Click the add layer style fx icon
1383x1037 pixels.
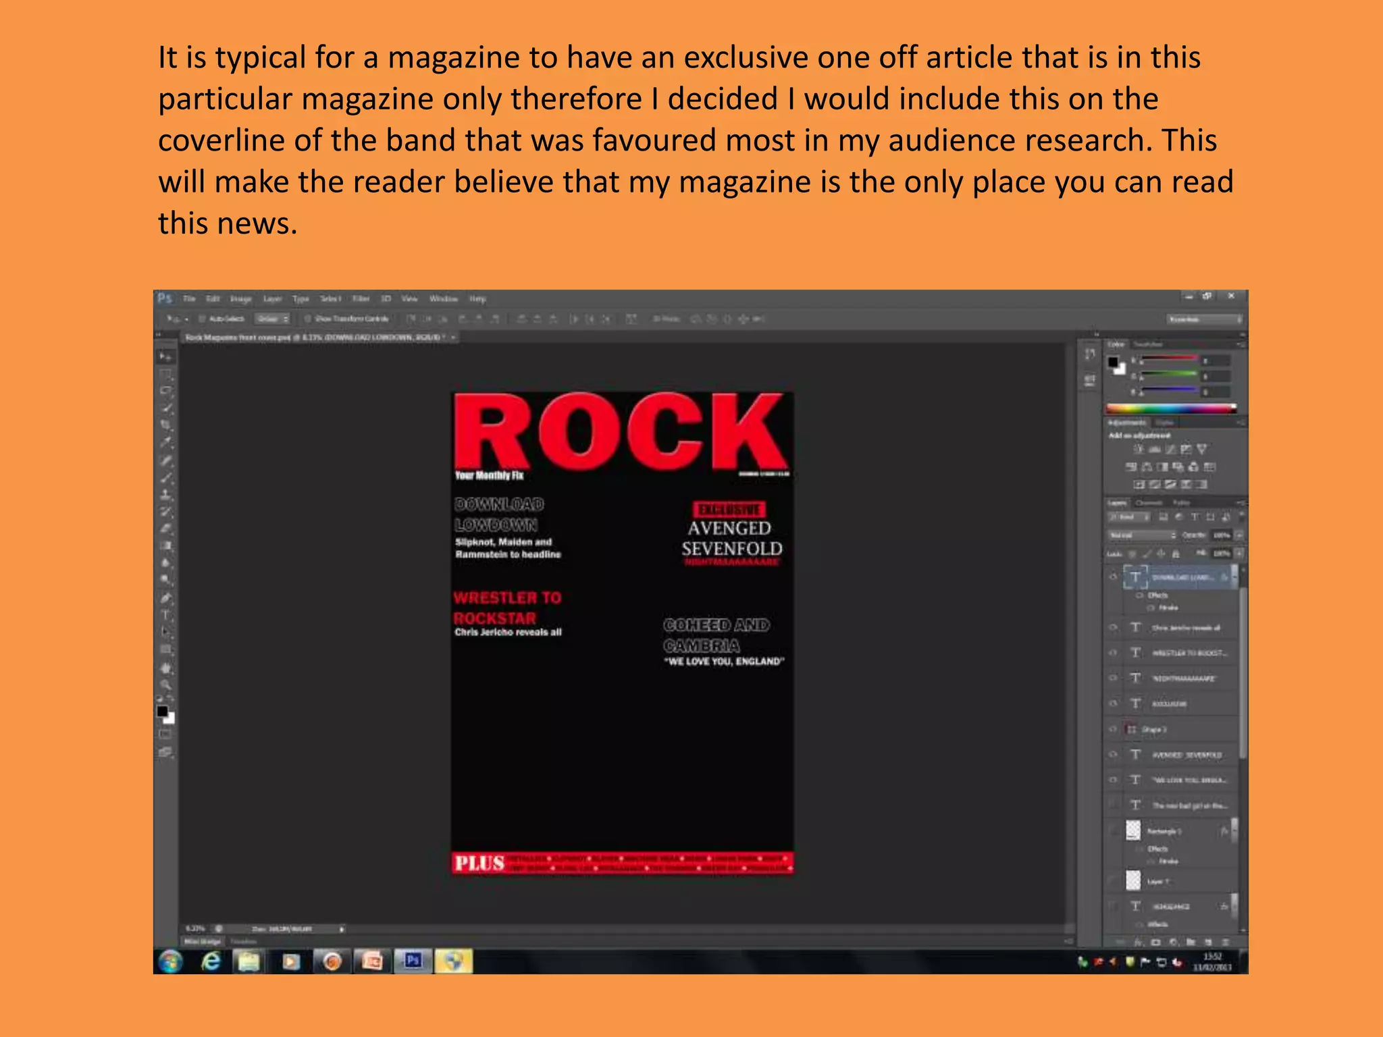click(1139, 942)
